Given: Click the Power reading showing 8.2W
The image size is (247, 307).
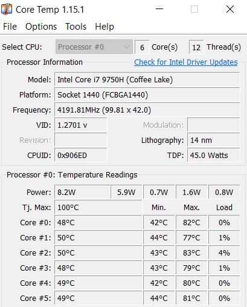Looking at the screenshot, I should (x=82, y=192).
